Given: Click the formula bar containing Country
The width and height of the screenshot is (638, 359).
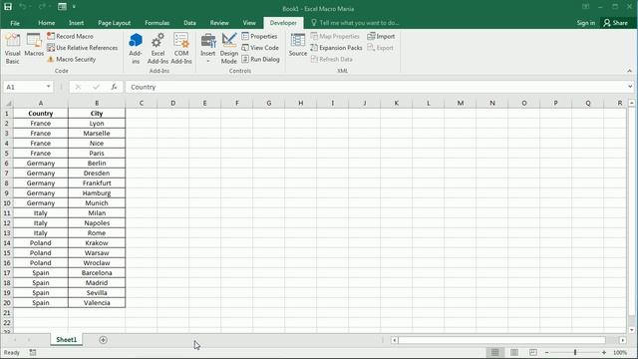Looking at the screenshot, I should 377,87.
